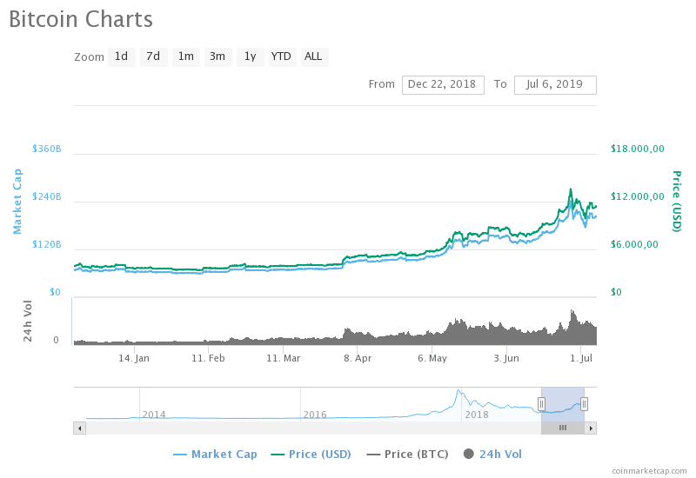This screenshot has width=696, height=478.
Task: Click the late-June price peak on chart
Action: tap(571, 189)
